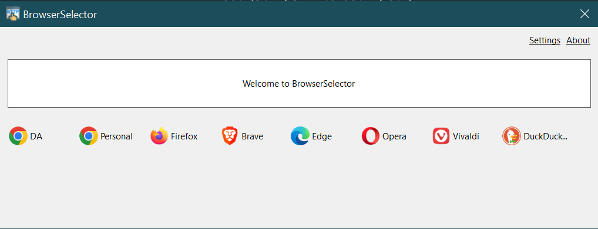Pick the Vivaldi browser icon
Viewport: 598px width, 229px height.
[441, 136]
